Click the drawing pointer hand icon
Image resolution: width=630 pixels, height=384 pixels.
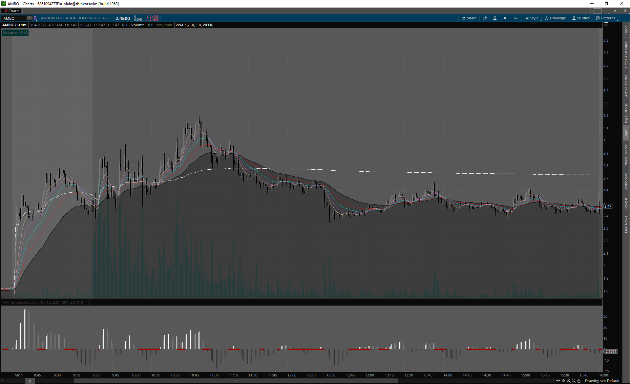[x=579, y=381]
